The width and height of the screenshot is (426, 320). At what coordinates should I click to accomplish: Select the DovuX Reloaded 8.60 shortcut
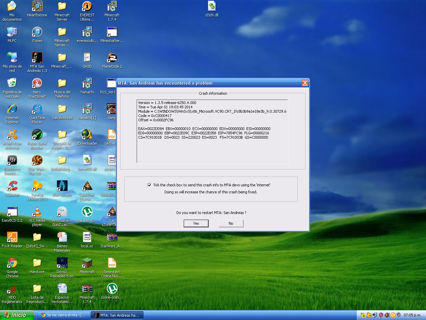pyautogui.click(x=62, y=268)
